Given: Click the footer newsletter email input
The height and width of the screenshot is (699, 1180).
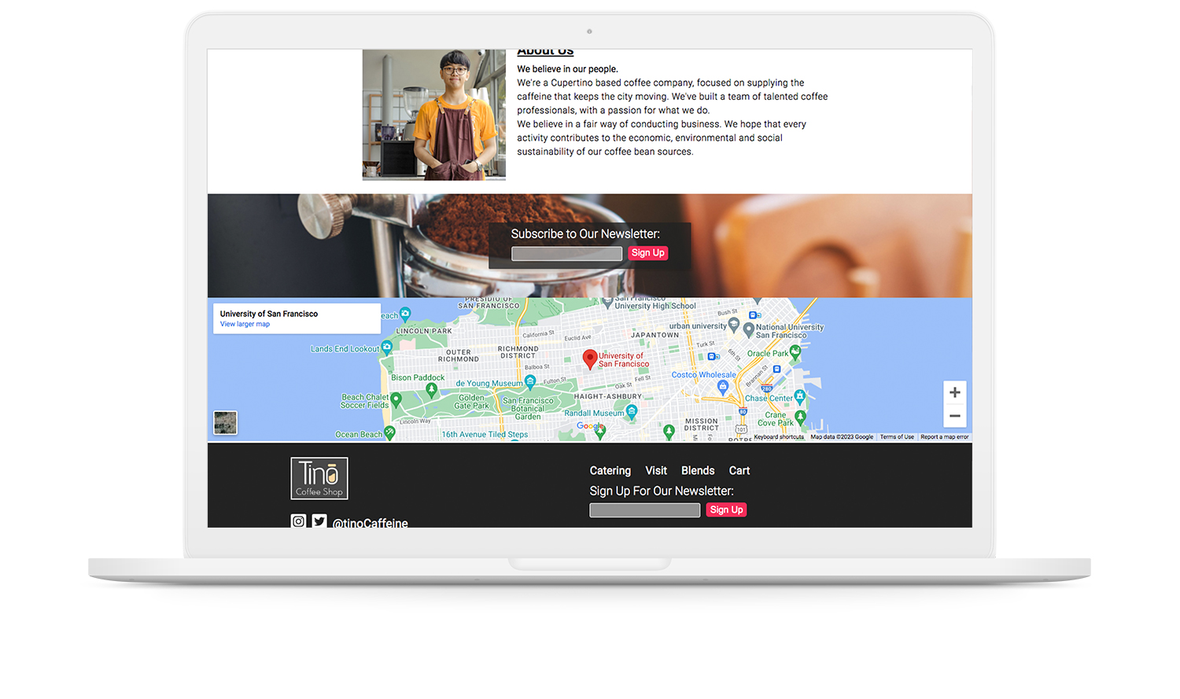Looking at the screenshot, I should (x=644, y=510).
